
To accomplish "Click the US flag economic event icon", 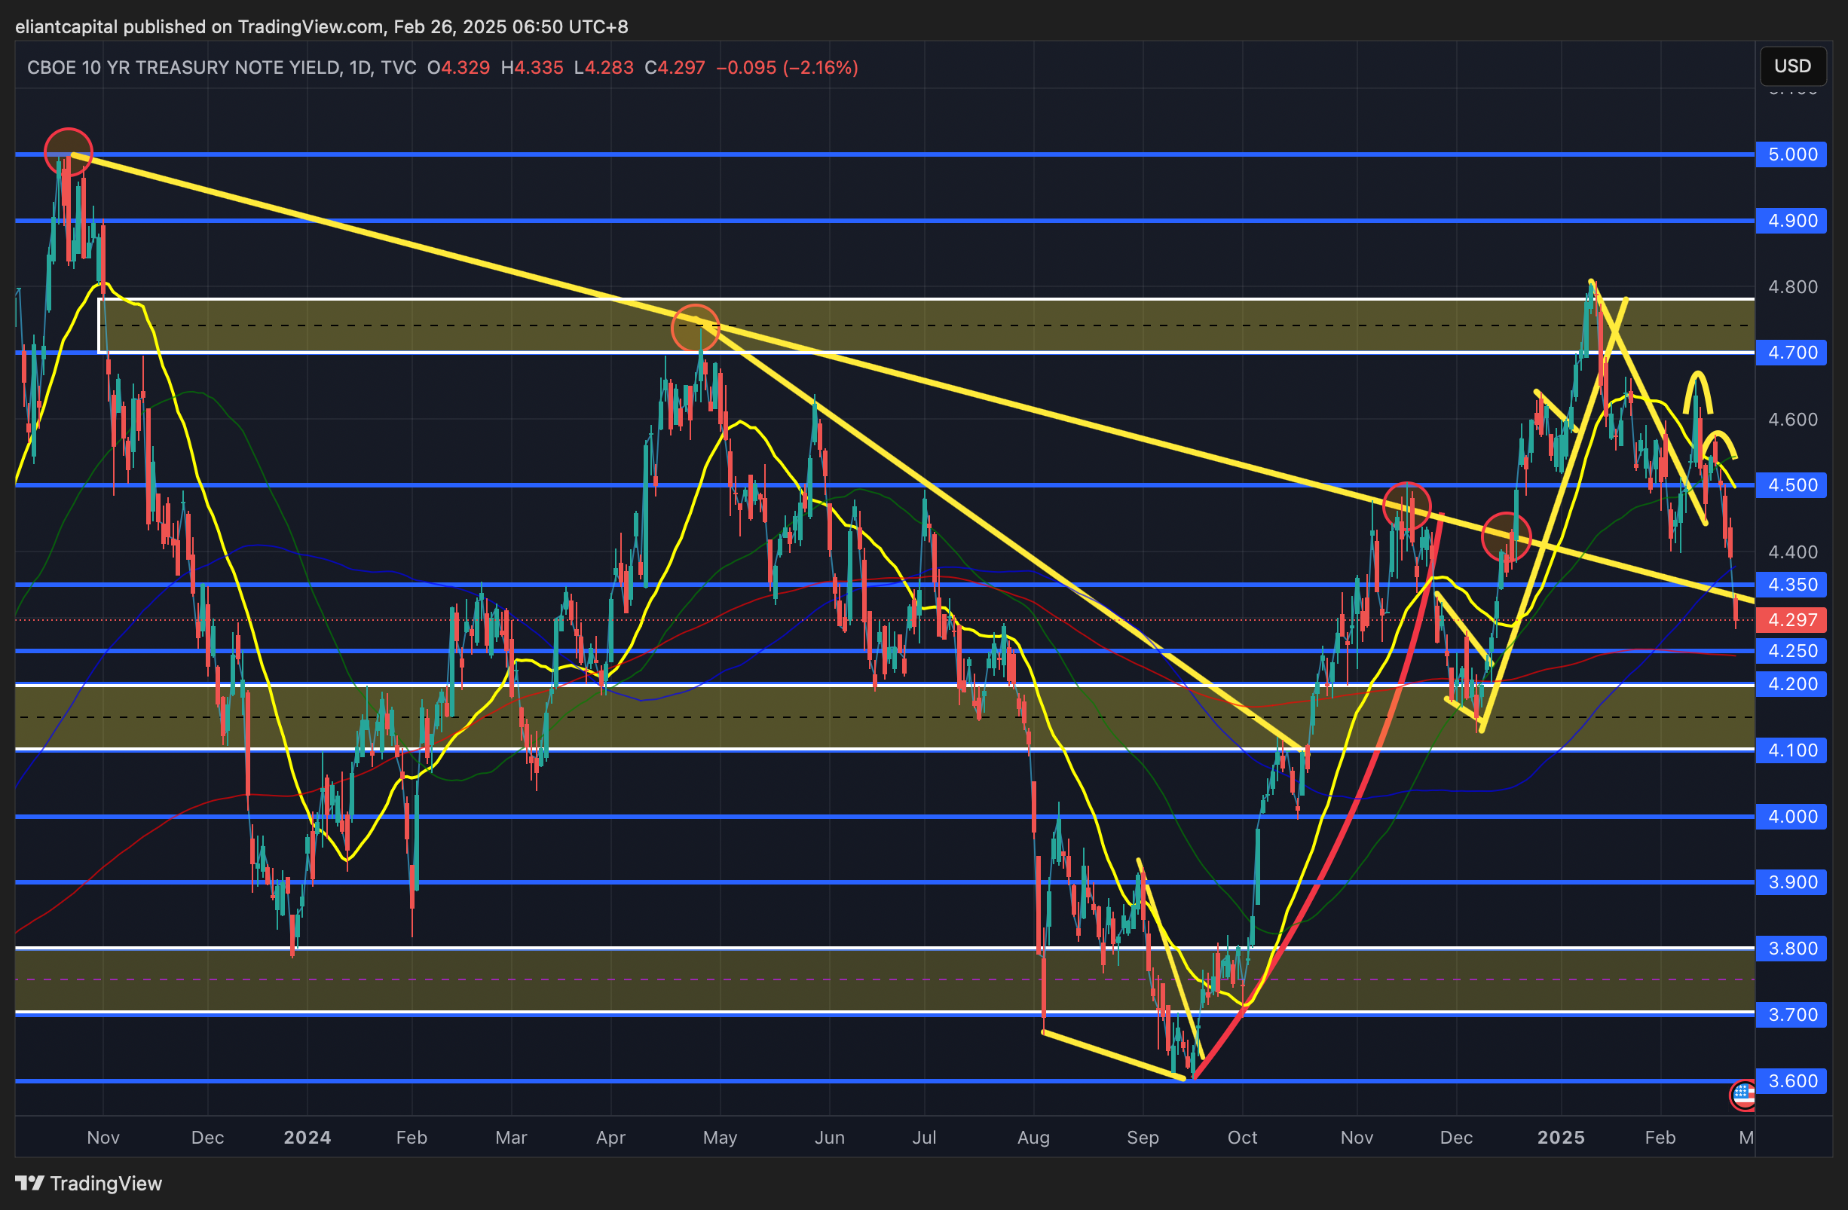I will click(x=1743, y=1095).
